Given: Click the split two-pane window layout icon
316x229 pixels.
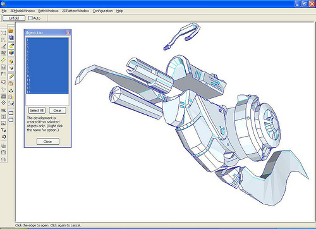Looking at the screenshot, I should pos(11,113).
